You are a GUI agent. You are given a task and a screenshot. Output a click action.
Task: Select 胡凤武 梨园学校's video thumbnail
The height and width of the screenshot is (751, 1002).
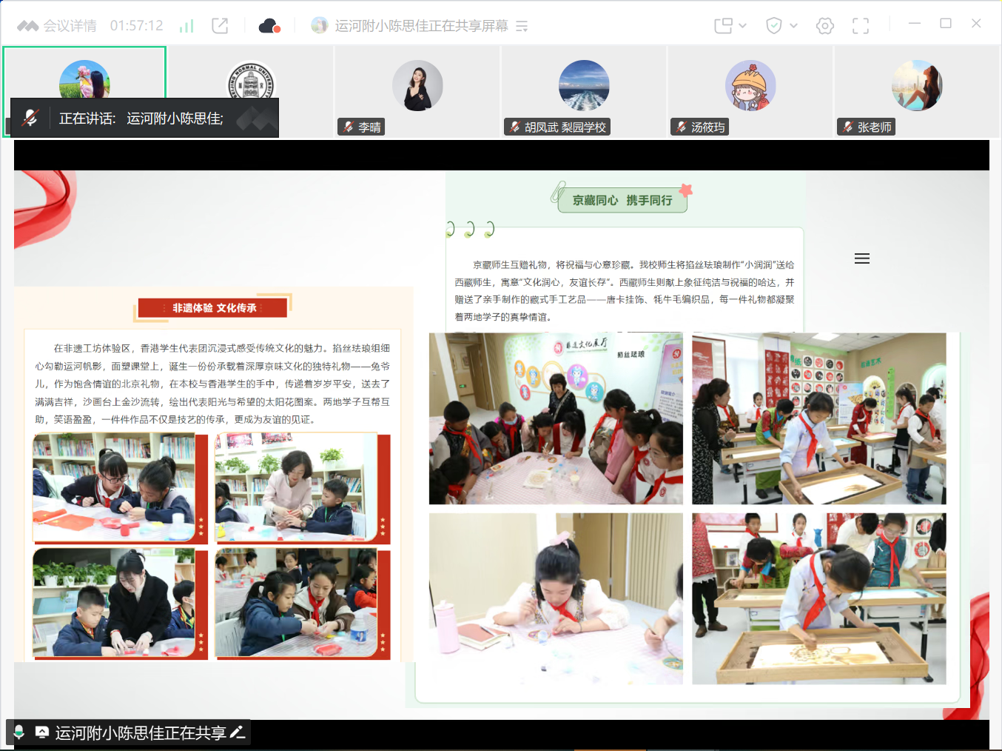click(584, 85)
